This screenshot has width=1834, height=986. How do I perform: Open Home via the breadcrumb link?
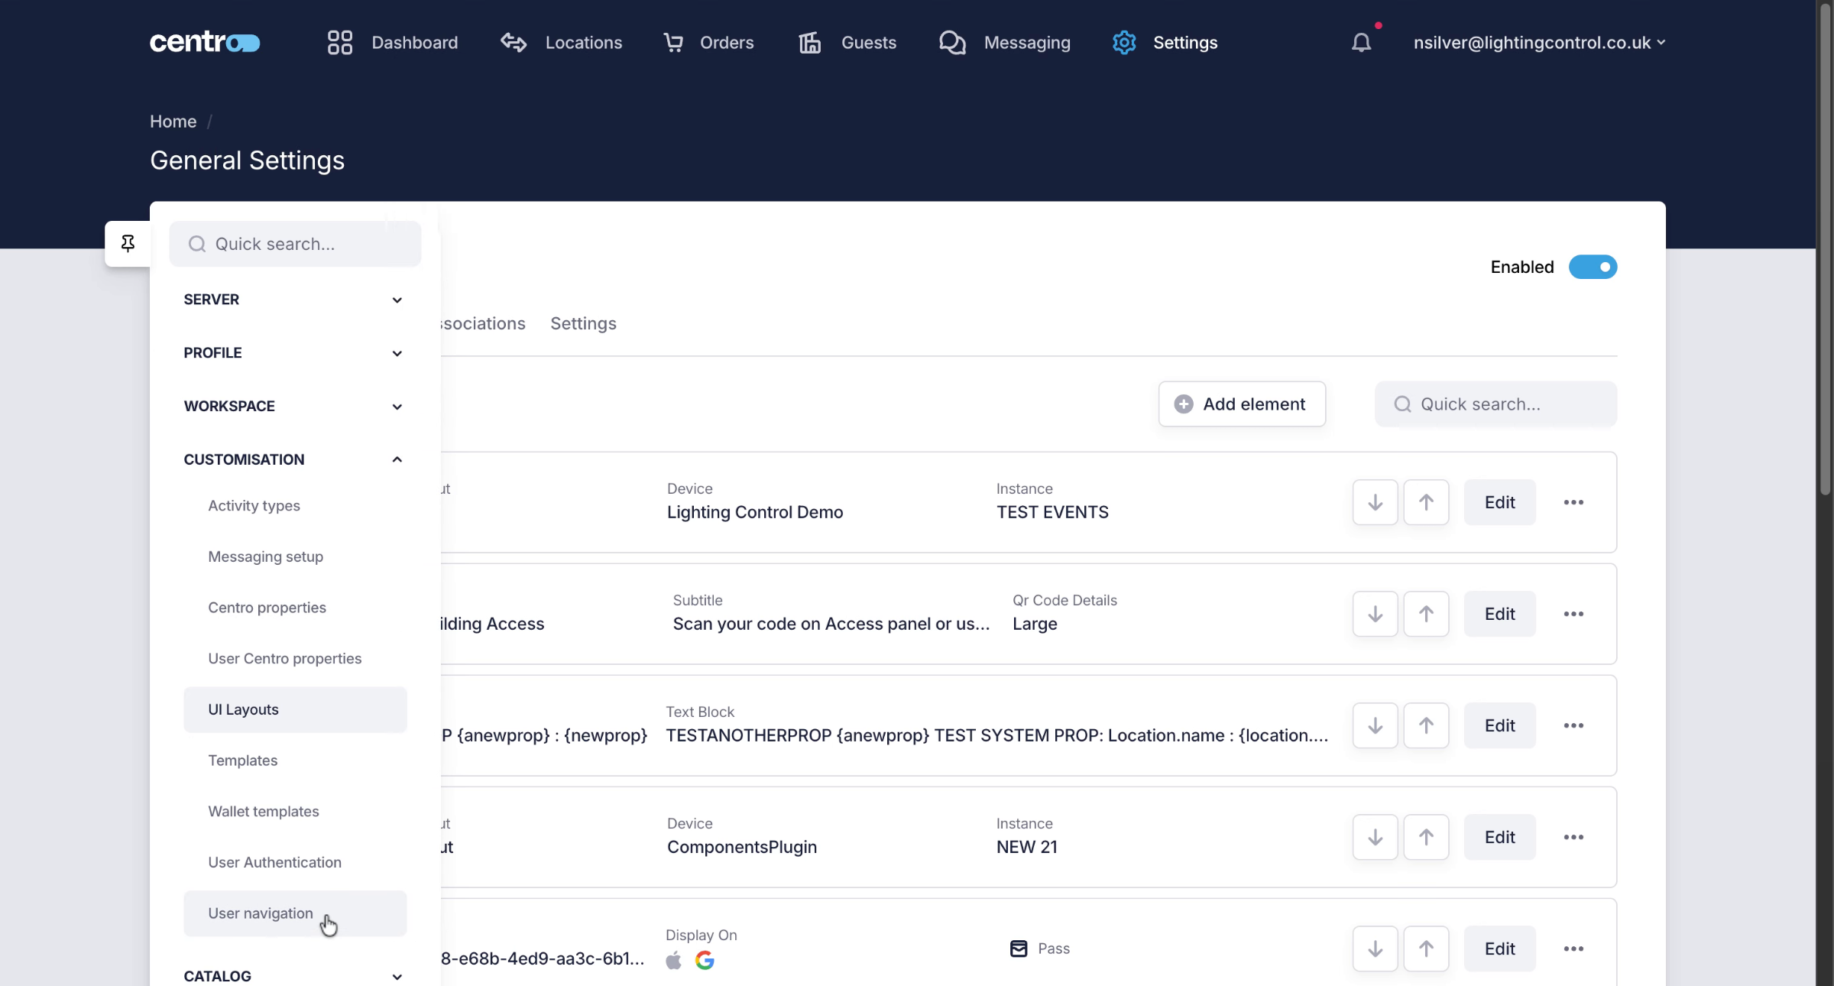[x=173, y=121]
